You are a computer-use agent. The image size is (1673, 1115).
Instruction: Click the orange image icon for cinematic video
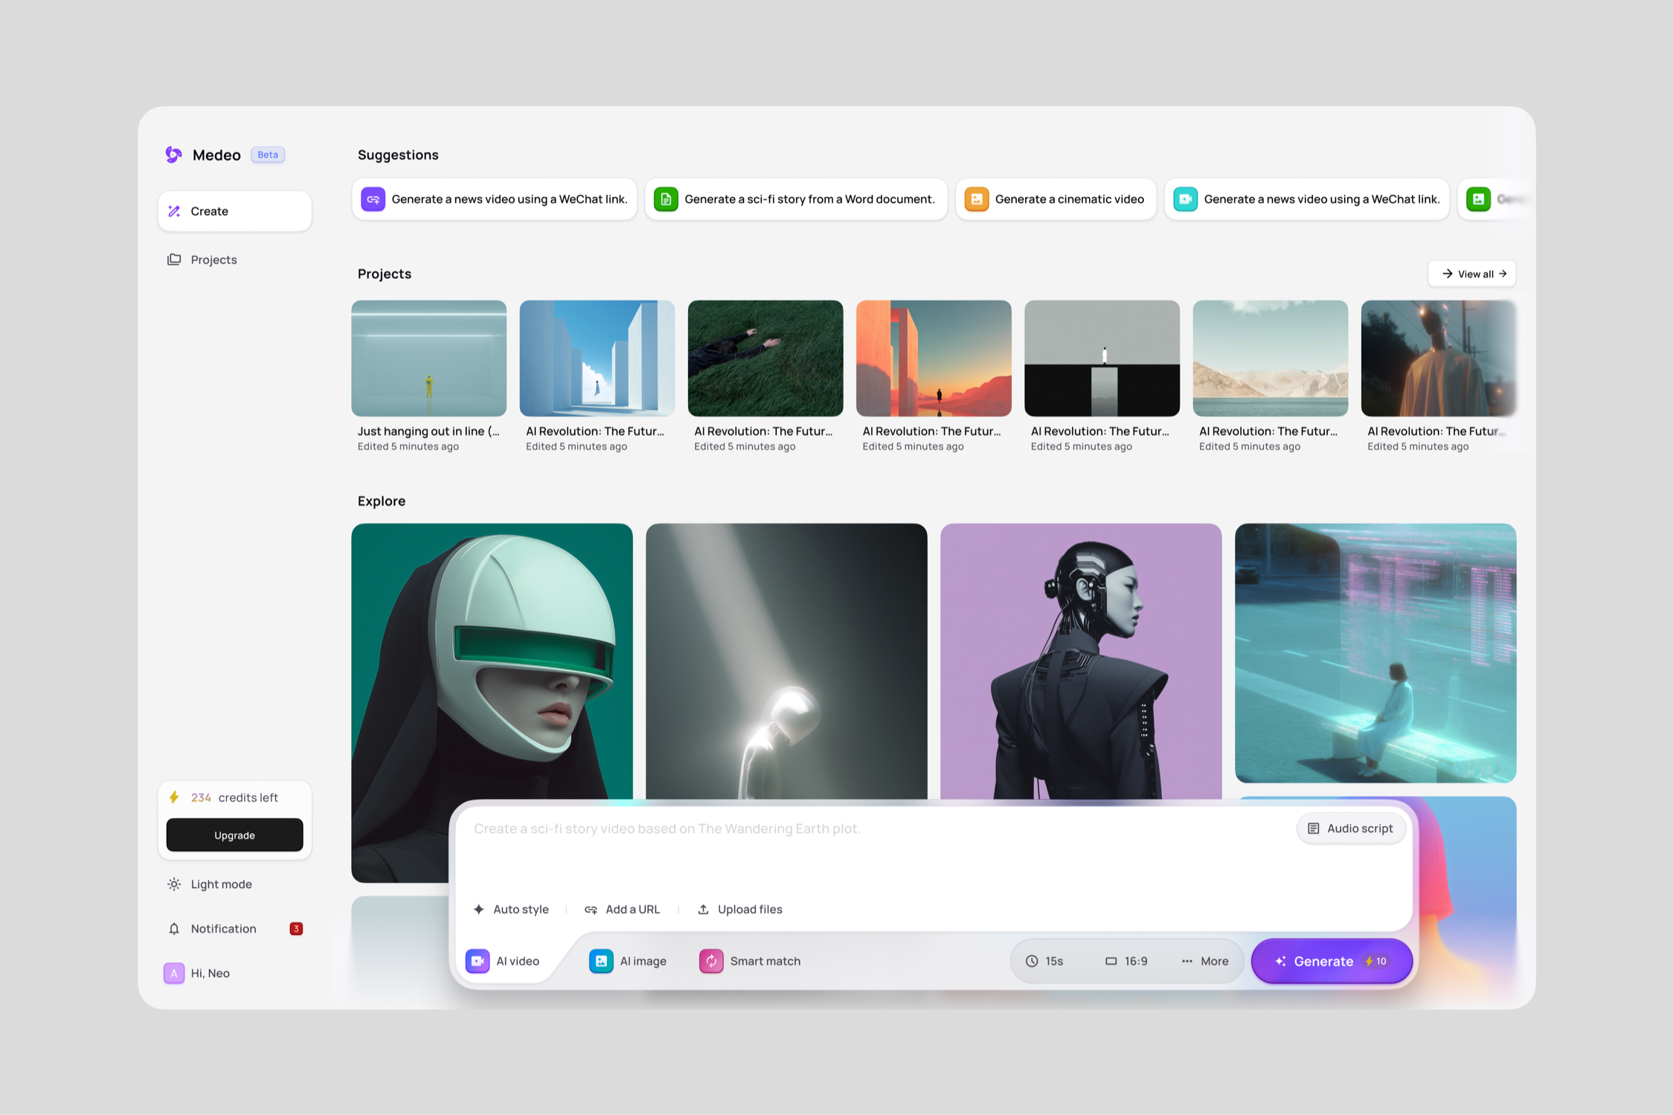tap(977, 199)
